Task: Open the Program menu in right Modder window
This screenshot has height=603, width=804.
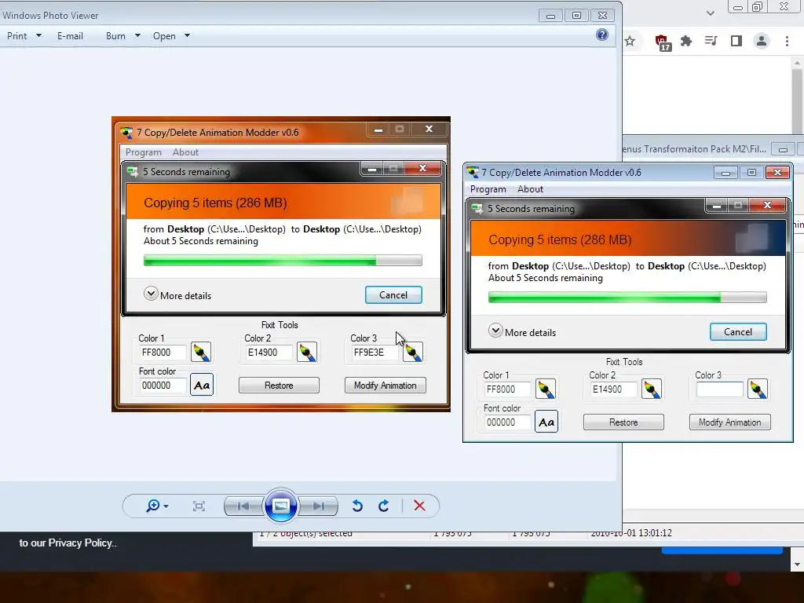Action: tap(488, 189)
